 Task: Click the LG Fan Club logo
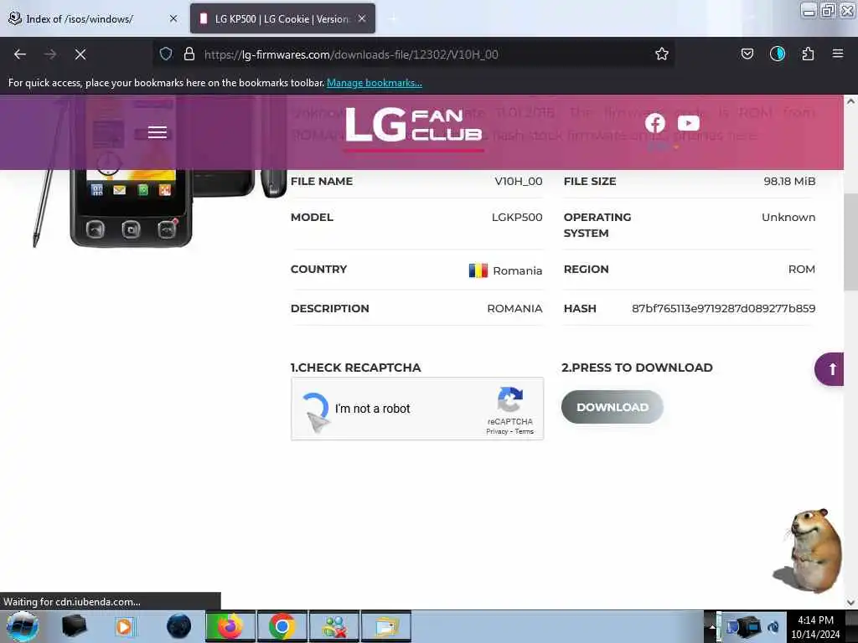(x=414, y=128)
